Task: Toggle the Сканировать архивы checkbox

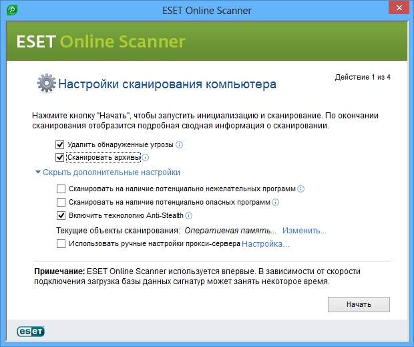Action: (61, 158)
